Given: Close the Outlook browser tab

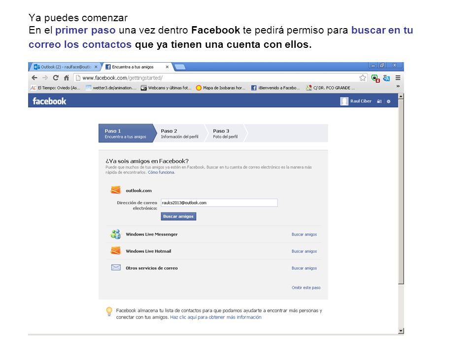Looking at the screenshot, I should 96,67.
